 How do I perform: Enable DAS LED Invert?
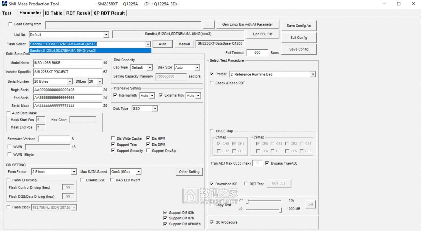point(112,180)
